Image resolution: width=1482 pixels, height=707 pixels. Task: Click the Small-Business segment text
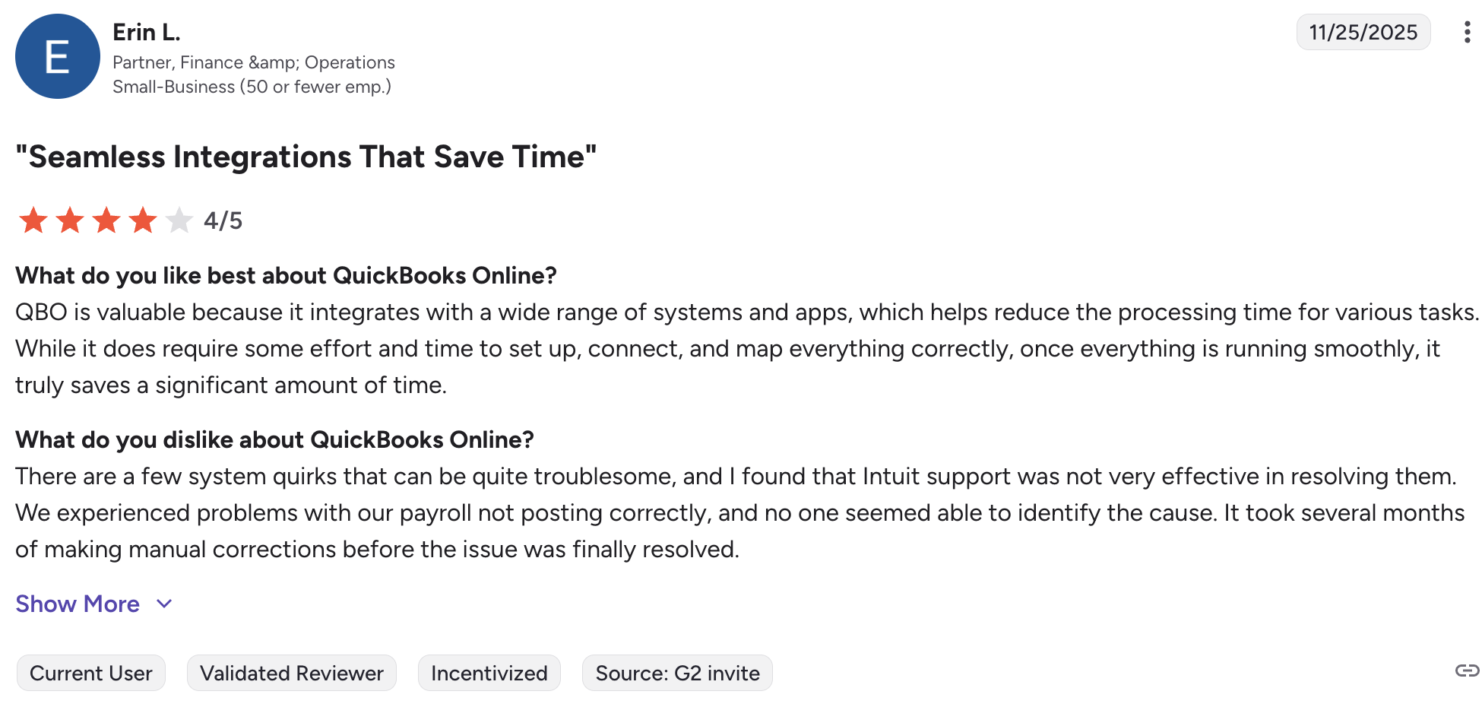click(252, 87)
